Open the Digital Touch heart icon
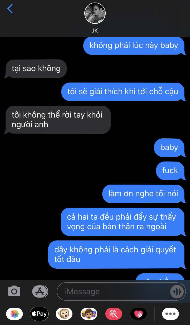The image size is (190, 325). coord(139,314)
